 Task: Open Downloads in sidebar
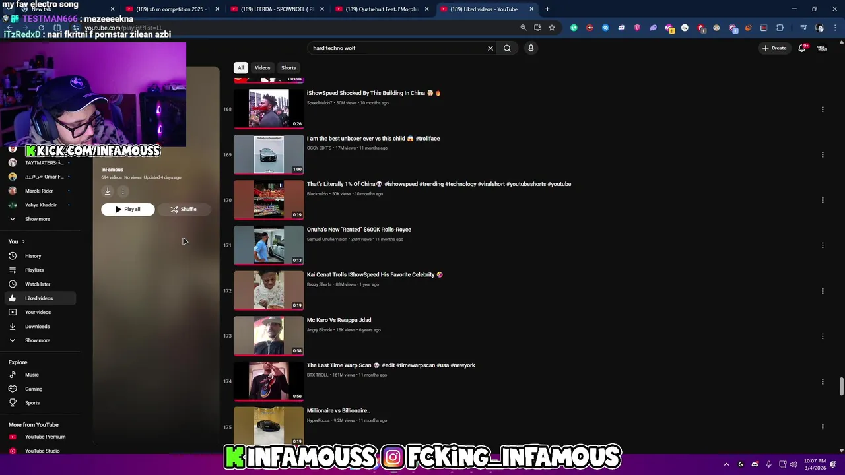coord(40,327)
